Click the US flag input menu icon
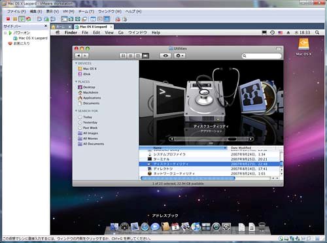 tap(281, 33)
